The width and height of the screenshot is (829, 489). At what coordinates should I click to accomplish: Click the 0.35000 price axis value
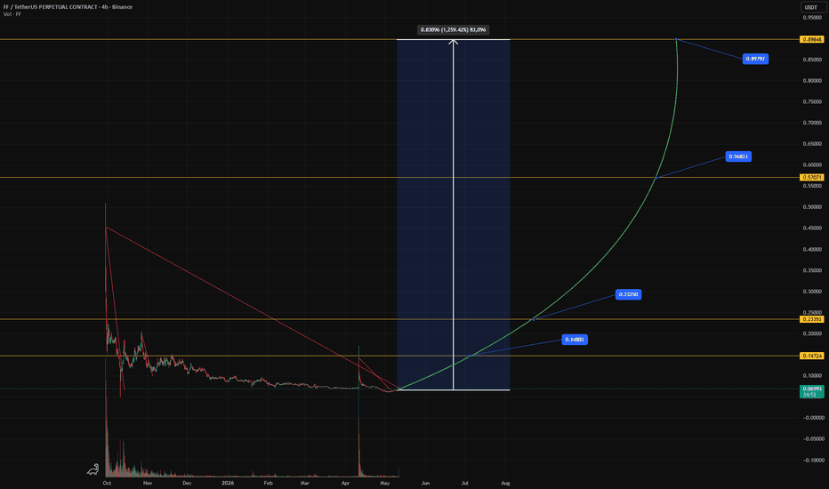pyautogui.click(x=812, y=270)
